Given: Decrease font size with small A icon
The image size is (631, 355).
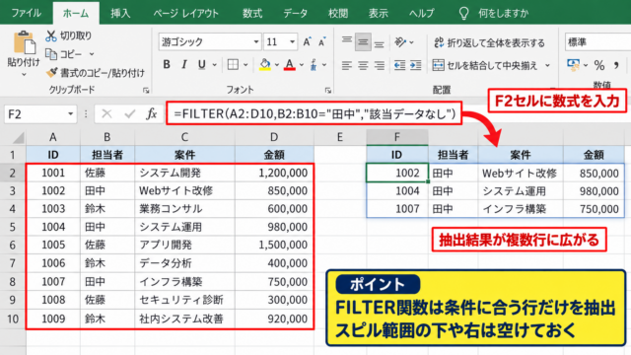Looking at the screenshot, I should pos(322,41).
